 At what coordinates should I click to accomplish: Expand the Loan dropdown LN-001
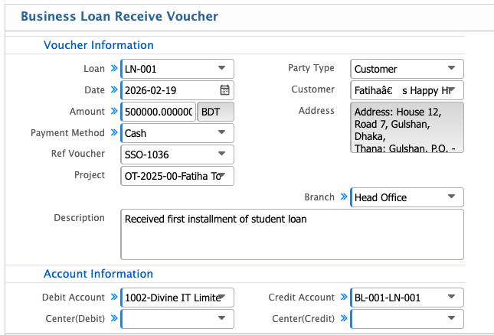click(x=221, y=69)
